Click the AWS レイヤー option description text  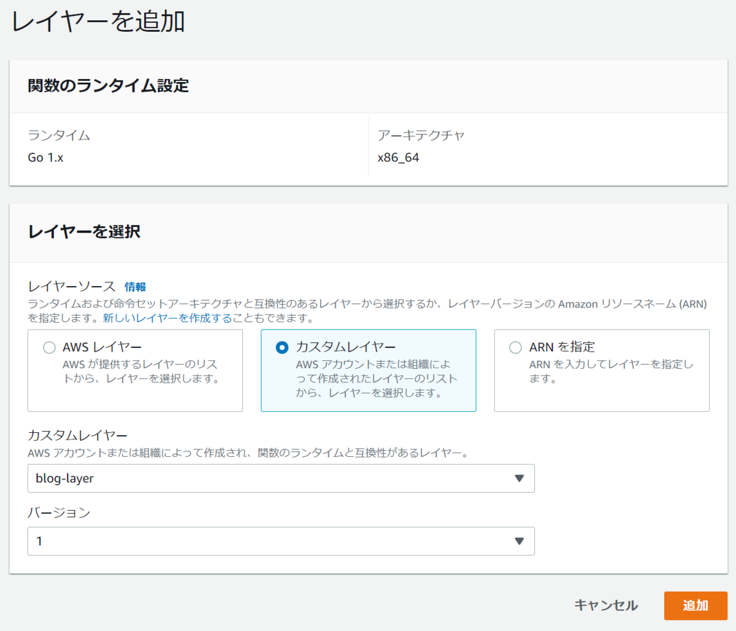click(x=141, y=371)
